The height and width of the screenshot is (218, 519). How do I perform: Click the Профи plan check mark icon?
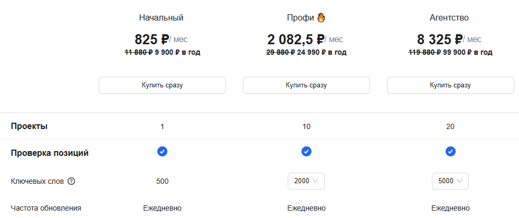pos(306,152)
